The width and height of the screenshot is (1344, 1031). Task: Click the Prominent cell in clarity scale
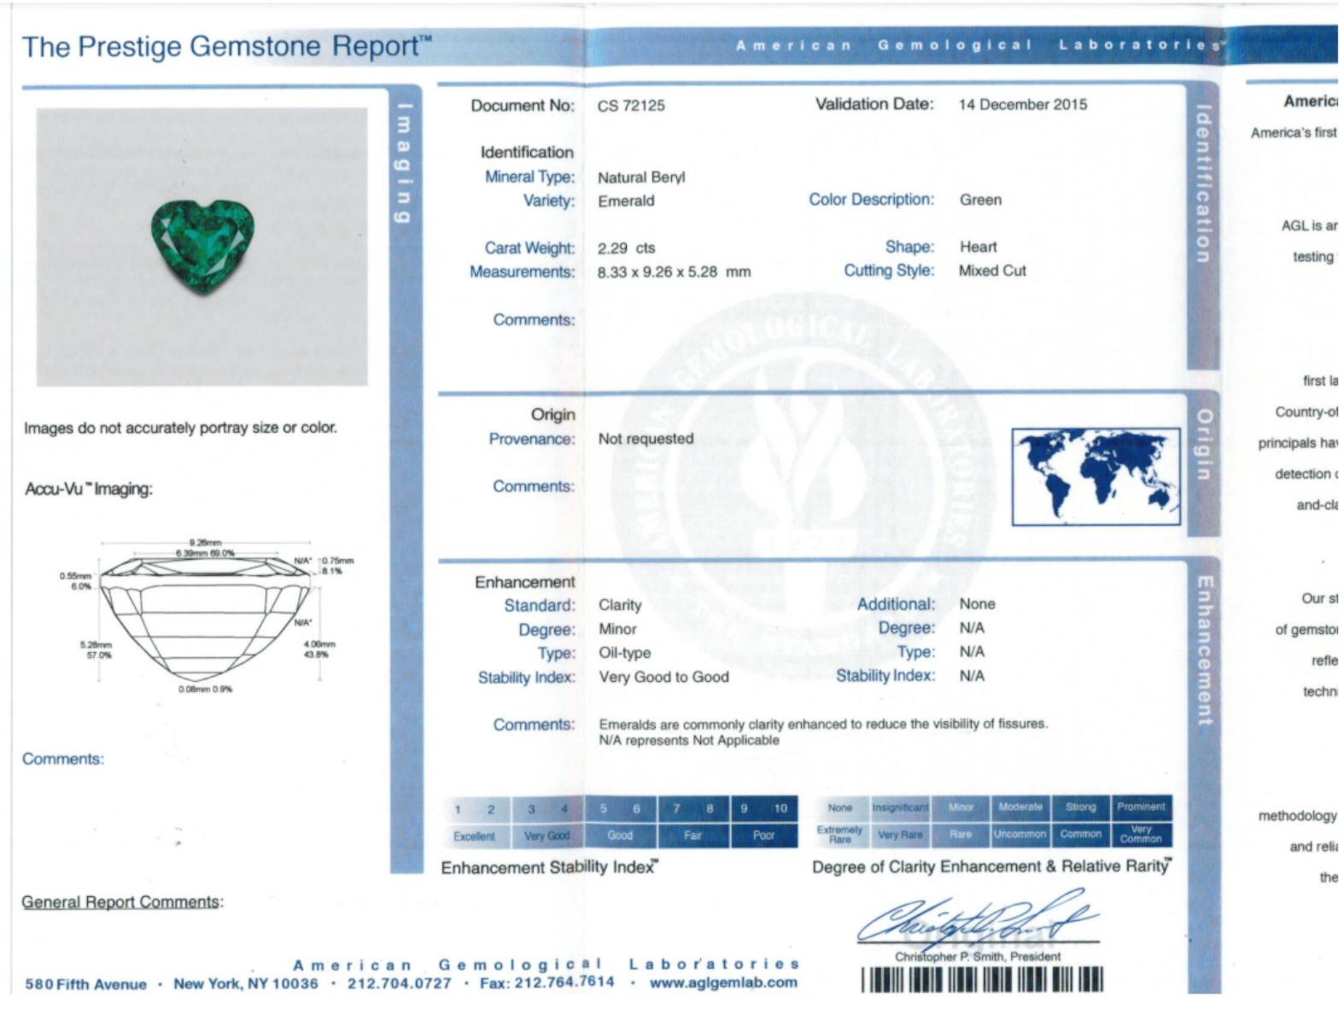[x=1141, y=807]
